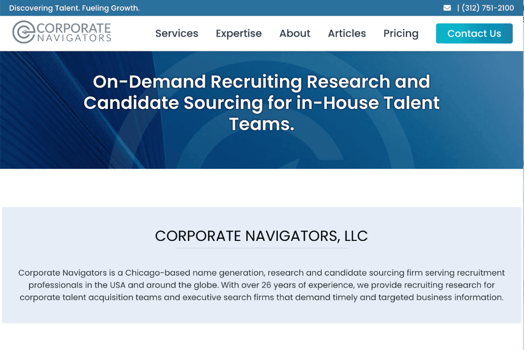Click the envelope email icon in the top bar
The height and width of the screenshot is (350, 525).
[448, 8]
